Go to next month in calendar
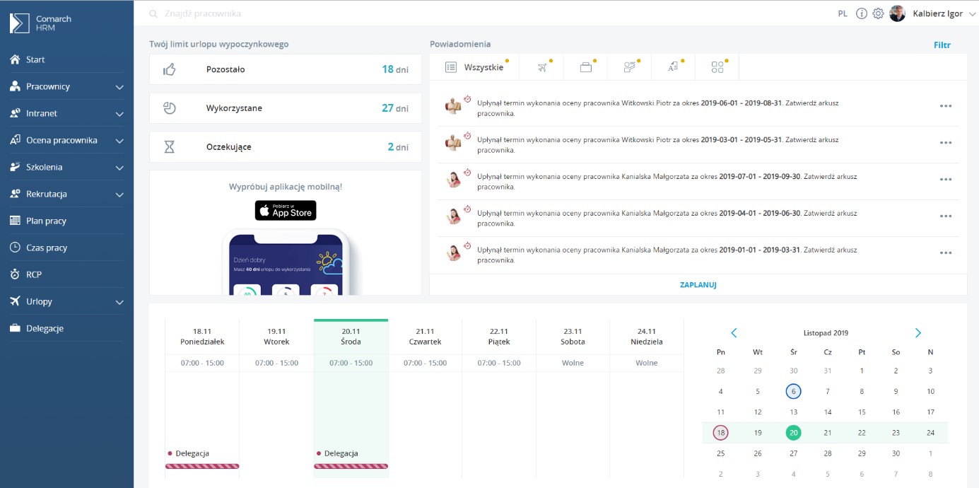Viewport: 979px width, 488px height. click(x=918, y=333)
